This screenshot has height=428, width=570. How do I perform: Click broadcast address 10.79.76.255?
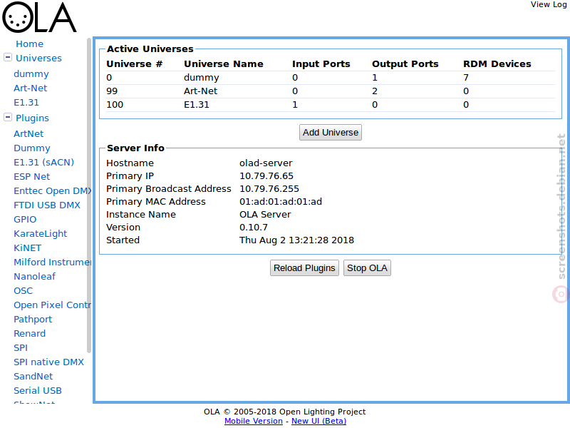pos(269,189)
